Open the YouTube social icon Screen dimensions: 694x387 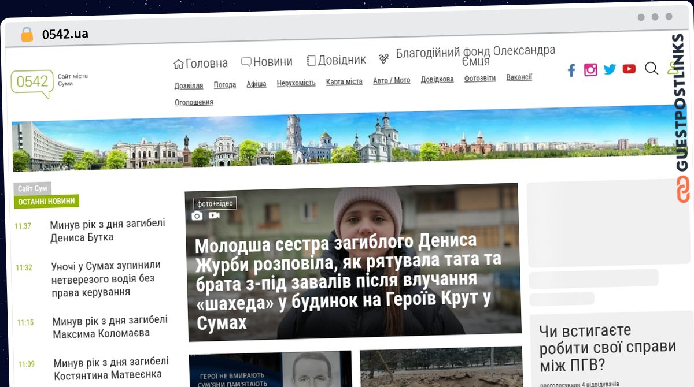click(x=629, y=69)
